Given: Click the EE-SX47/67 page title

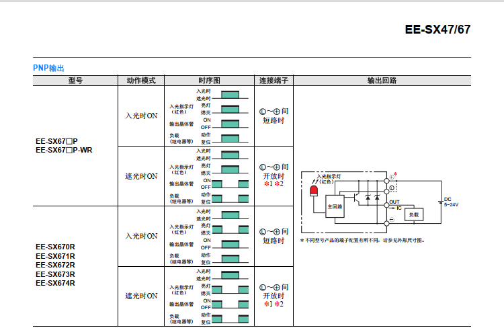Looking at the screenshot, I should (x=437, y=30).
